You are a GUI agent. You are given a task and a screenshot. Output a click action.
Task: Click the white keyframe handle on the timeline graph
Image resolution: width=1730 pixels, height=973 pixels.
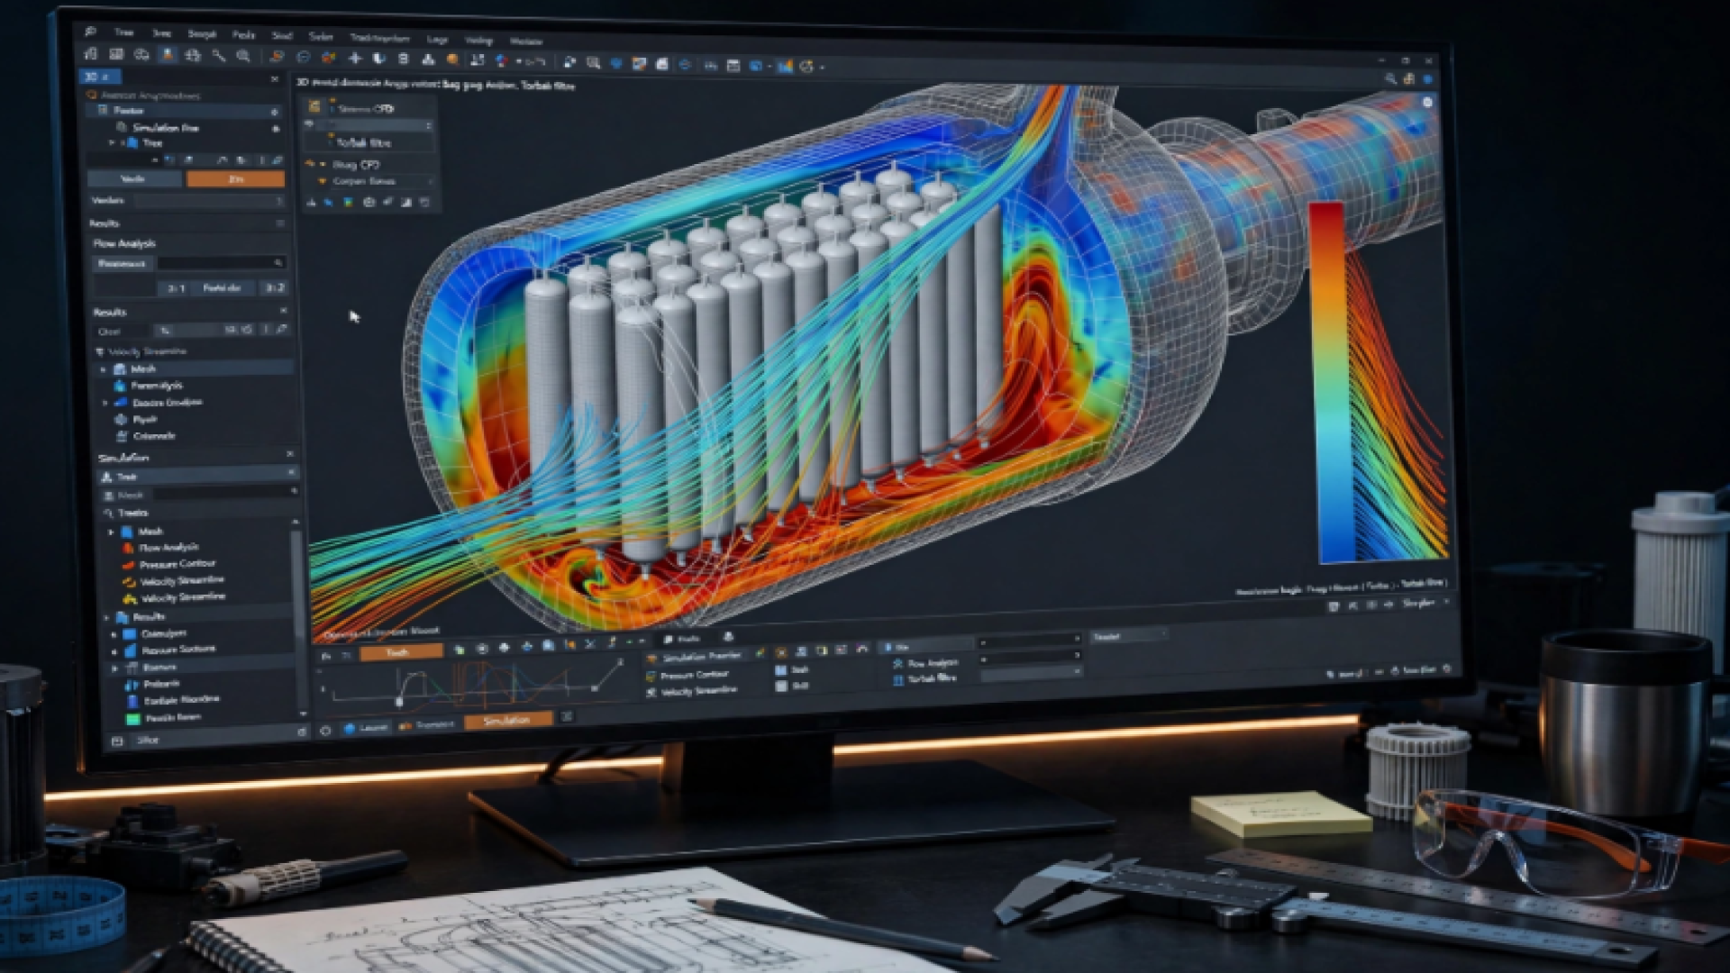point(399,702)
